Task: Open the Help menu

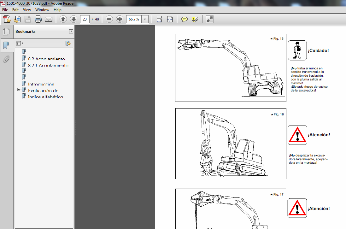Action: [57, 10]
